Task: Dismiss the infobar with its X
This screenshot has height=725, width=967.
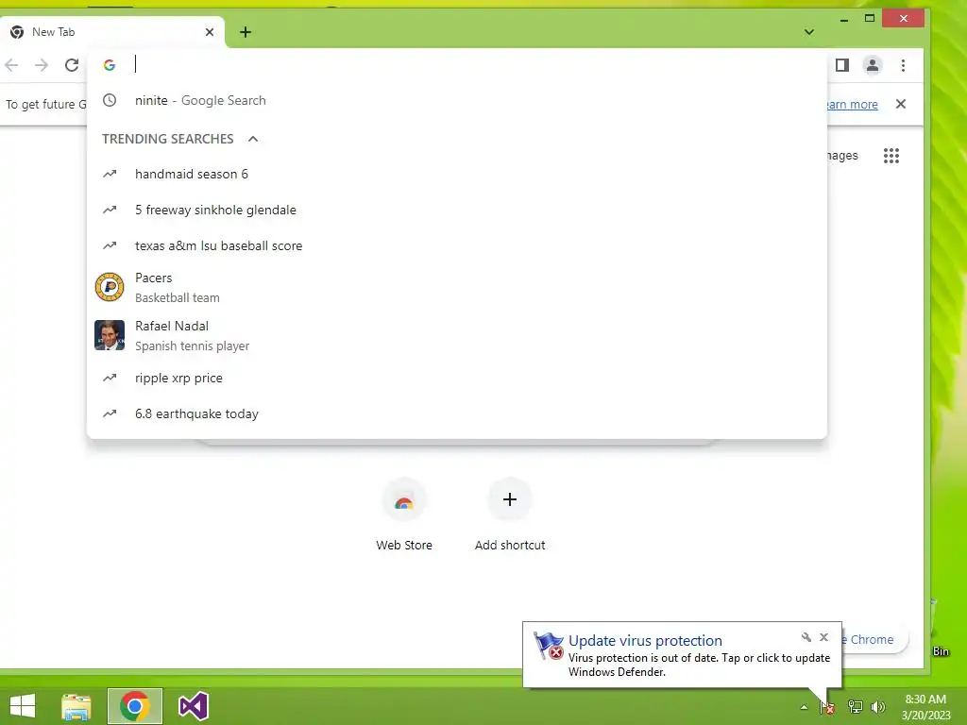Action: click(900, 104)
